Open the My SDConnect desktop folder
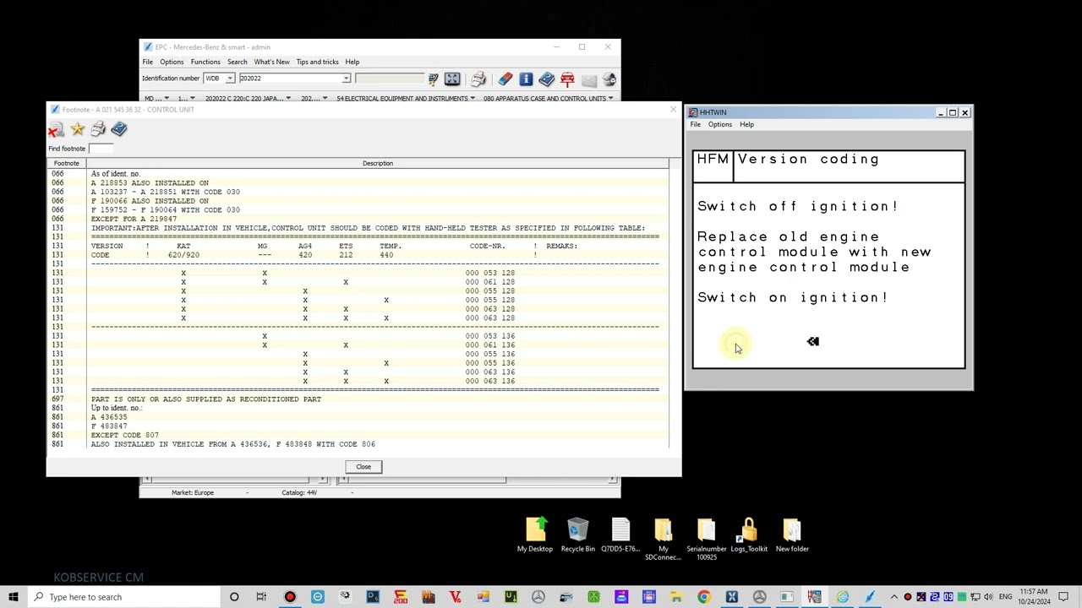This screenshot has width=1082, height=608. (664, 540)
